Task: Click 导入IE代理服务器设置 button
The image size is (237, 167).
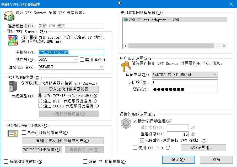Action: pyautogui.click(x=69, y=89)
